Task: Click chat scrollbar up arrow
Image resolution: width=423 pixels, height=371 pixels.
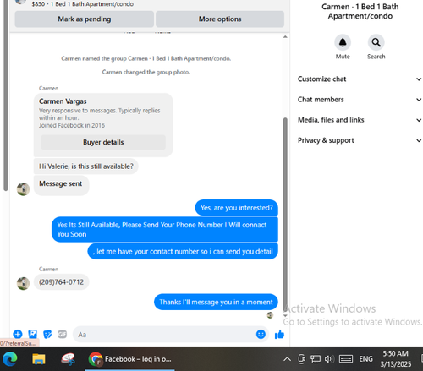Action: tap(285, 37)
